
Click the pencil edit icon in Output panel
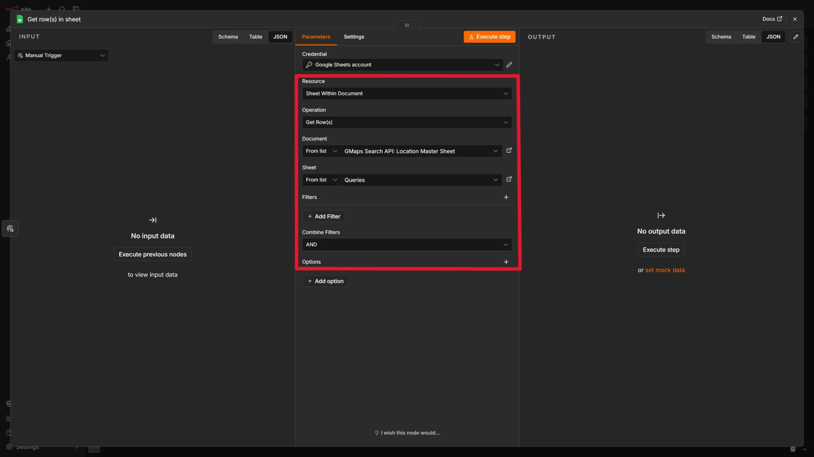click(796, 37)
